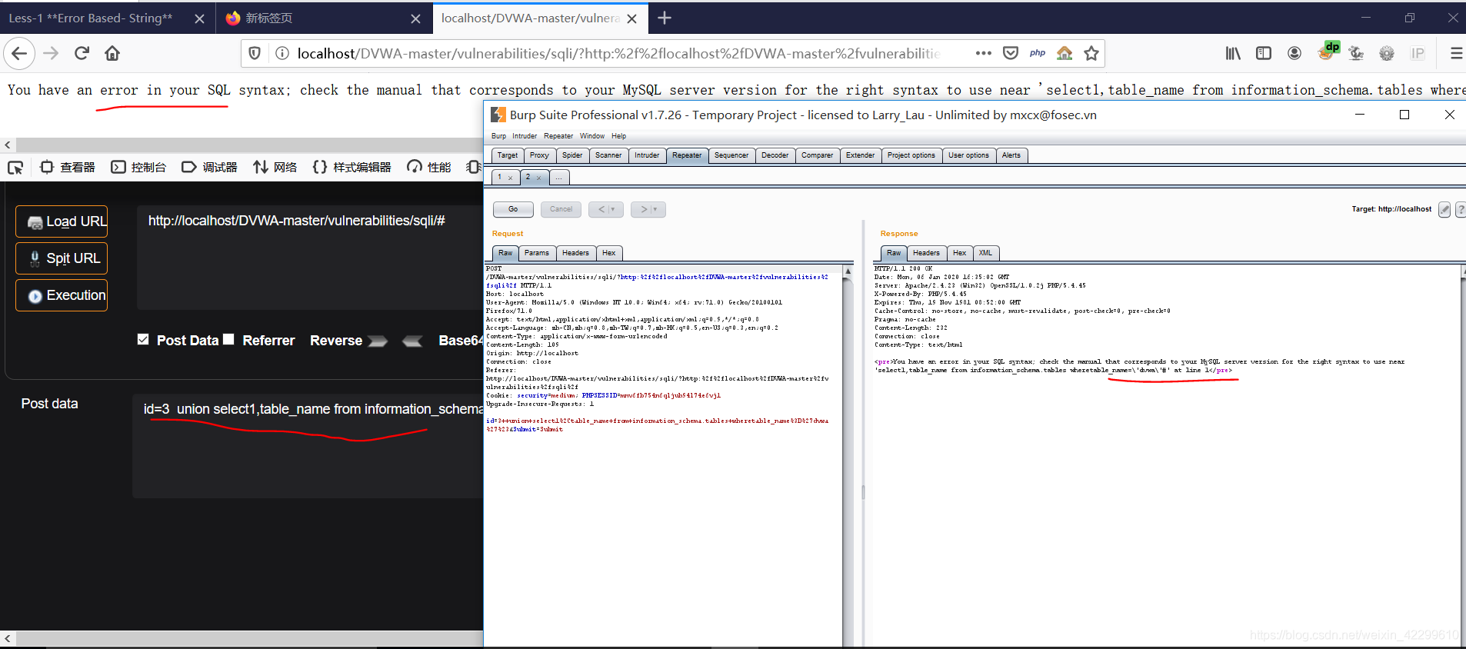Open history dropdown of Burp back button
This screenshot has height=649, width=1466.
click(x=613, y=209)
